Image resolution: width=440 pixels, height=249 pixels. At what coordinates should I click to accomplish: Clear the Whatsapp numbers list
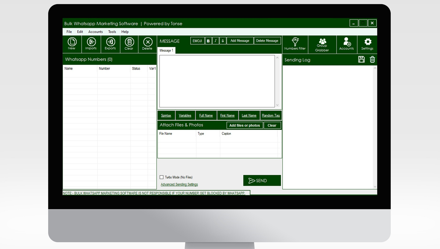tap(129, 44)
